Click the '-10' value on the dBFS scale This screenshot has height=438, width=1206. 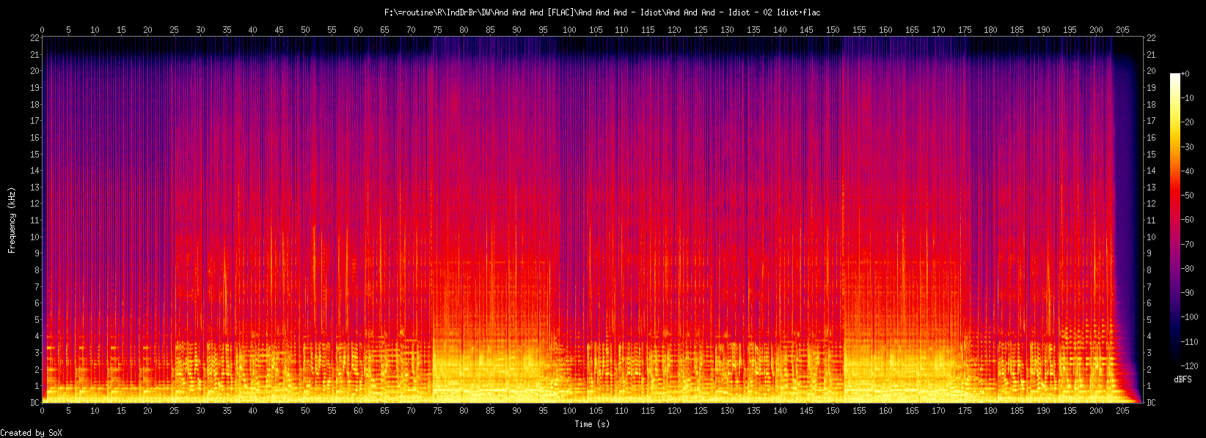coord(1188,99)
